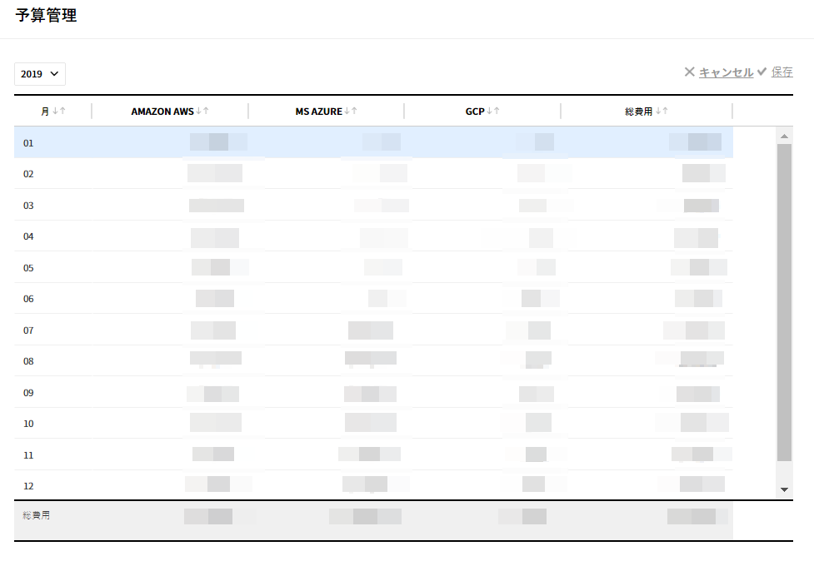
Task: Sort by 総費用 column arrows
Action: coord(662,111)
